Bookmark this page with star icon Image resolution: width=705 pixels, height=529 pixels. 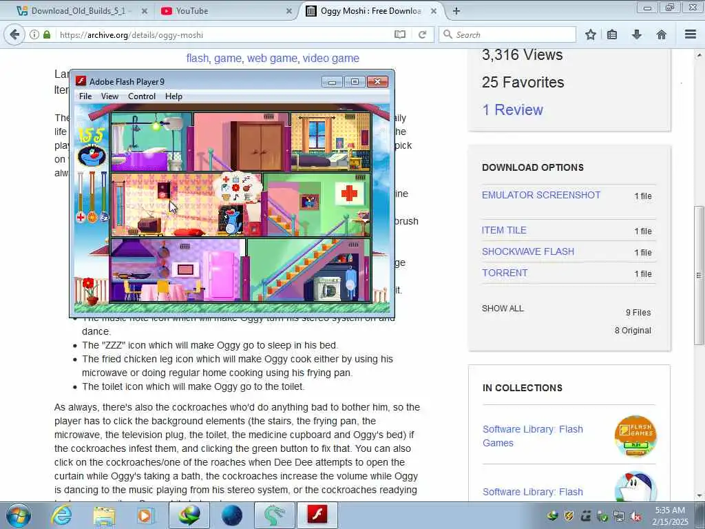click(x=590, y=34)
